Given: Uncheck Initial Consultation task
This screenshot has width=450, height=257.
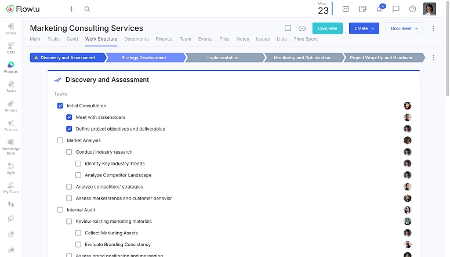Looking at the screenshot, I should tap(60, 106).
